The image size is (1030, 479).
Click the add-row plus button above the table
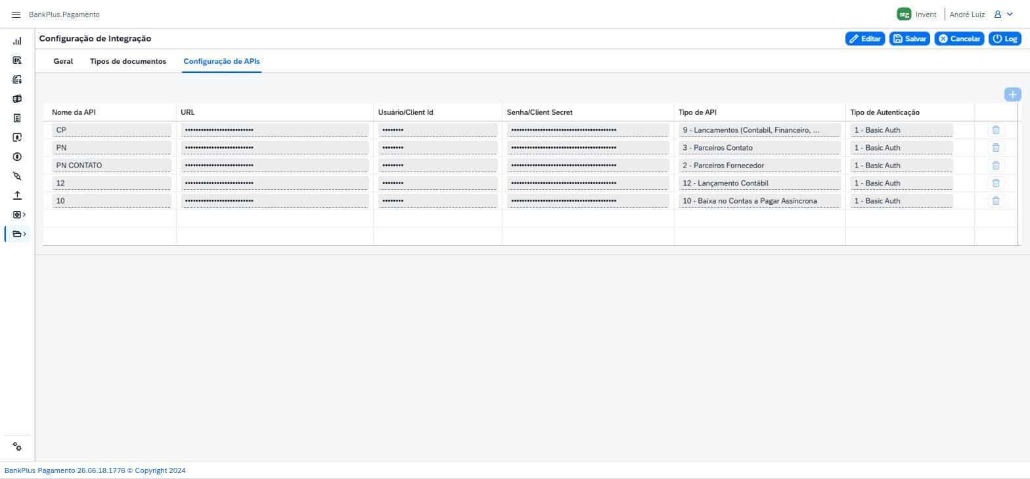coord(1012,95)
